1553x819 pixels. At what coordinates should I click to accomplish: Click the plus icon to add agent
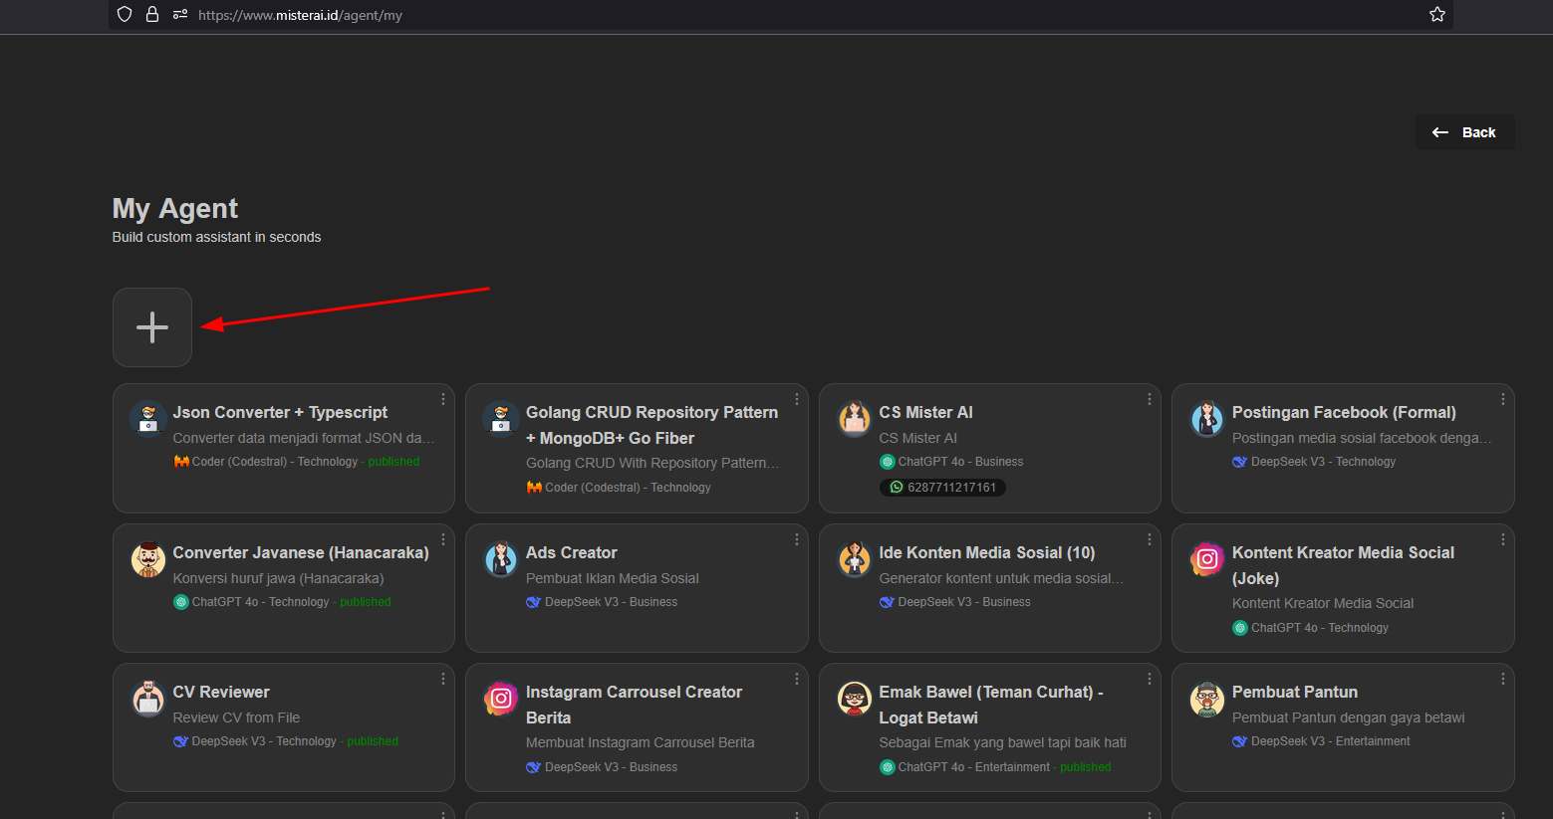pyautogui.click(x=152, y=327)
